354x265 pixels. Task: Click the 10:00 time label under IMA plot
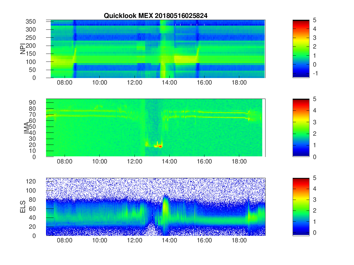100,161
